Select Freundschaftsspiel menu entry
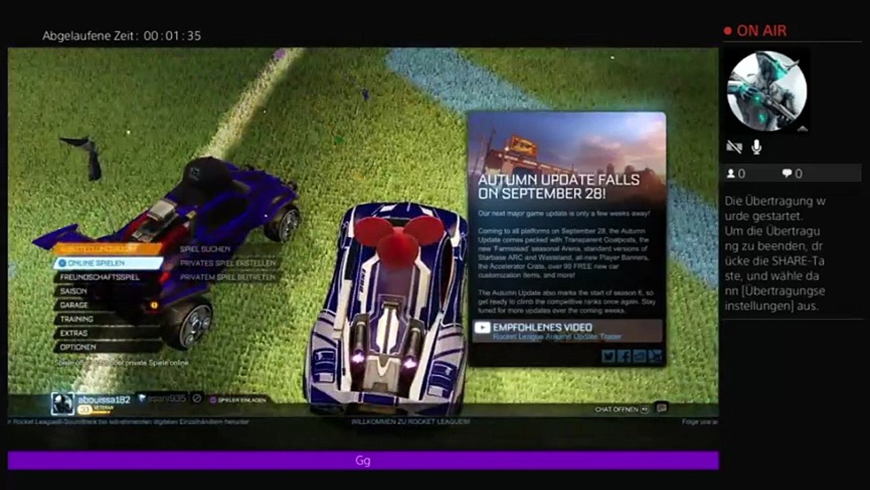Image resolution: width=870 pixels, height=490 pixels. point(108,277)
